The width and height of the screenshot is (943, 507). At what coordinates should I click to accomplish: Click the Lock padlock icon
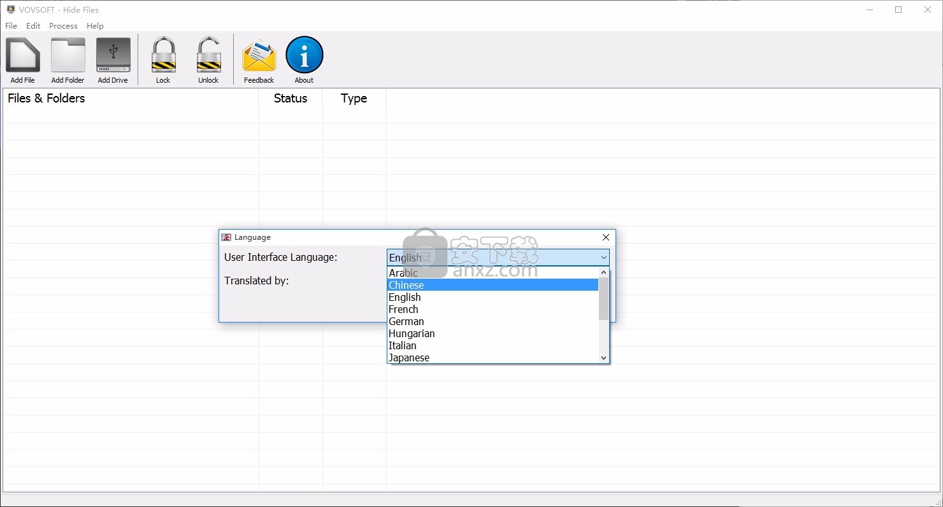163,55
